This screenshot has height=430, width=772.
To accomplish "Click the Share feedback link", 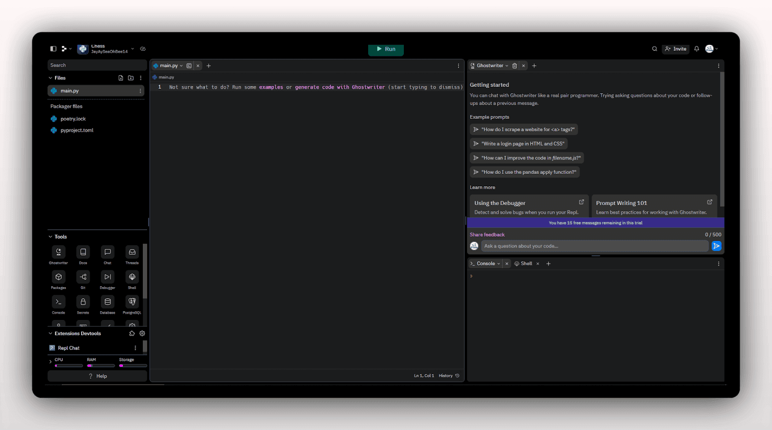I will tap(487, 235).
